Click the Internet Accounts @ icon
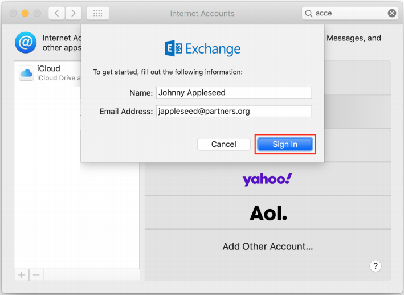 coord(26,43)
